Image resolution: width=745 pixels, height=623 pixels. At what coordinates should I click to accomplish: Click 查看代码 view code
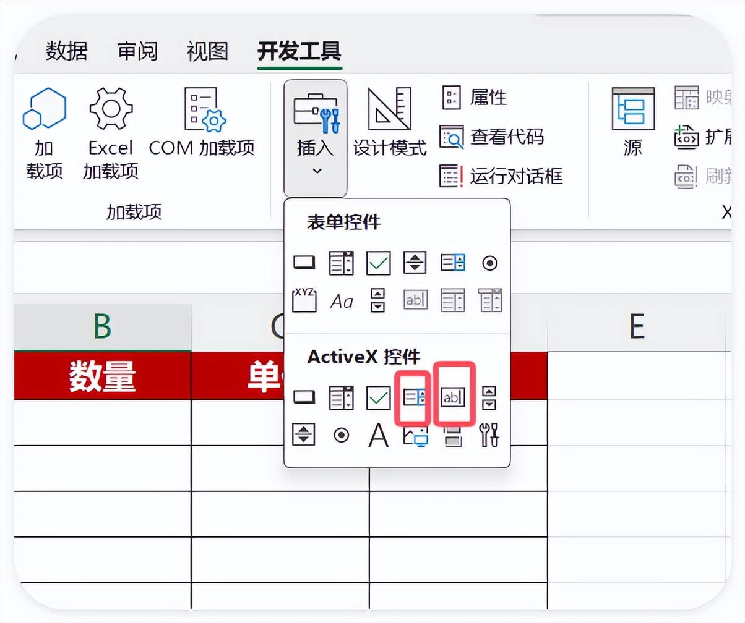492,136
